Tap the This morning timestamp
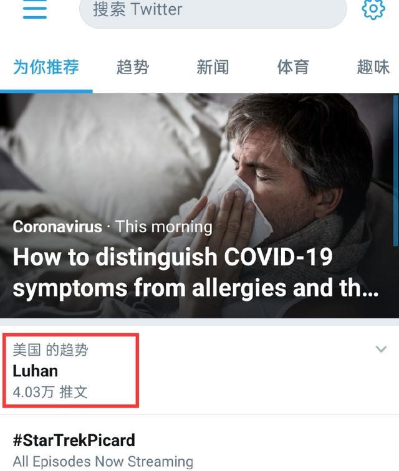The width and height of the screenshot is (399, 471). pyautogui.click(x=164, y=227)
